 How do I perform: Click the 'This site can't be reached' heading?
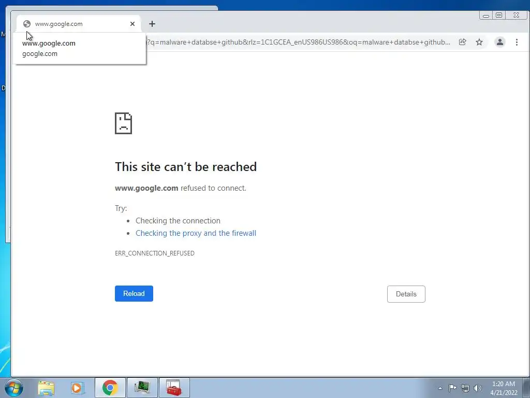[186, 166]
